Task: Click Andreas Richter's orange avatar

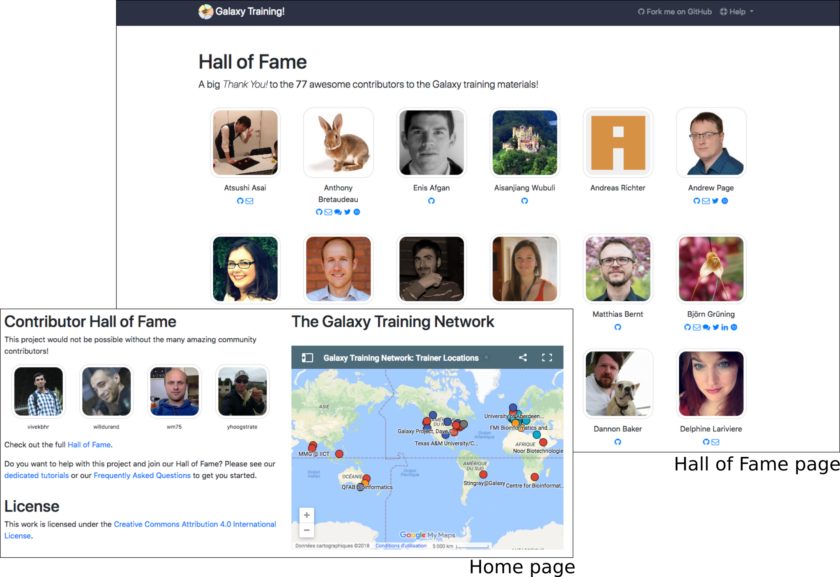Action: (x=618, y=142)
